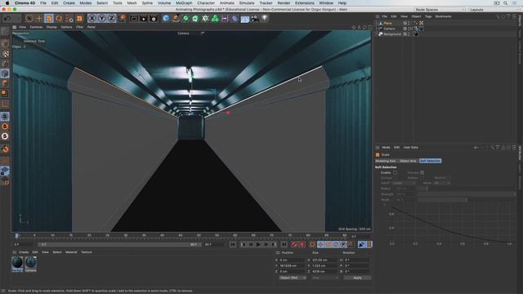This screenshot has width=523, height=294.
Task: Toggle the X axis lock
Action: (92, 18)
